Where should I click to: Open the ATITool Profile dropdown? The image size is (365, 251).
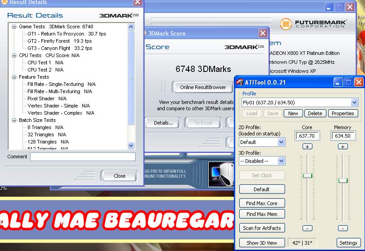pos(354,103)
